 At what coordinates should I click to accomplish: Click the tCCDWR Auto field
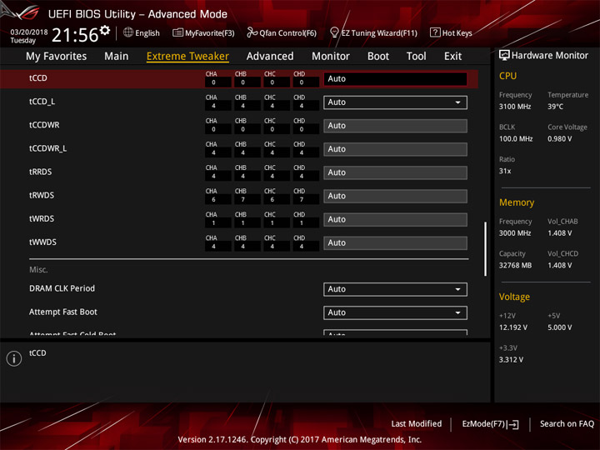tap(395, 126)
